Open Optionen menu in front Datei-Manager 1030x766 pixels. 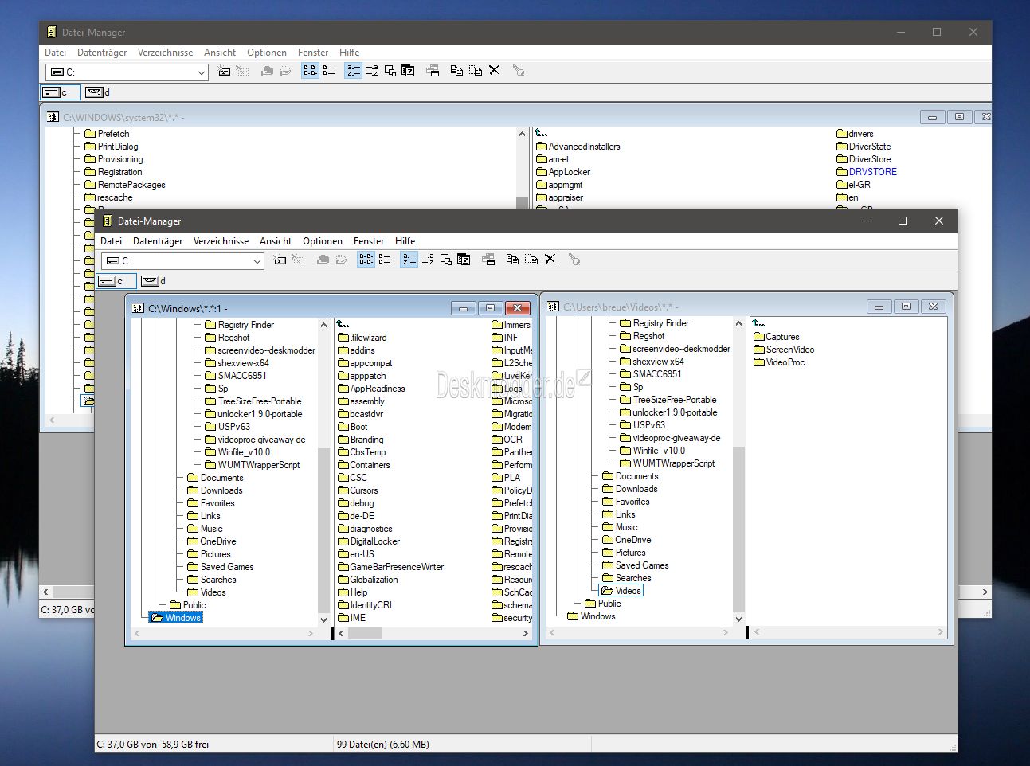coord(323,241)
